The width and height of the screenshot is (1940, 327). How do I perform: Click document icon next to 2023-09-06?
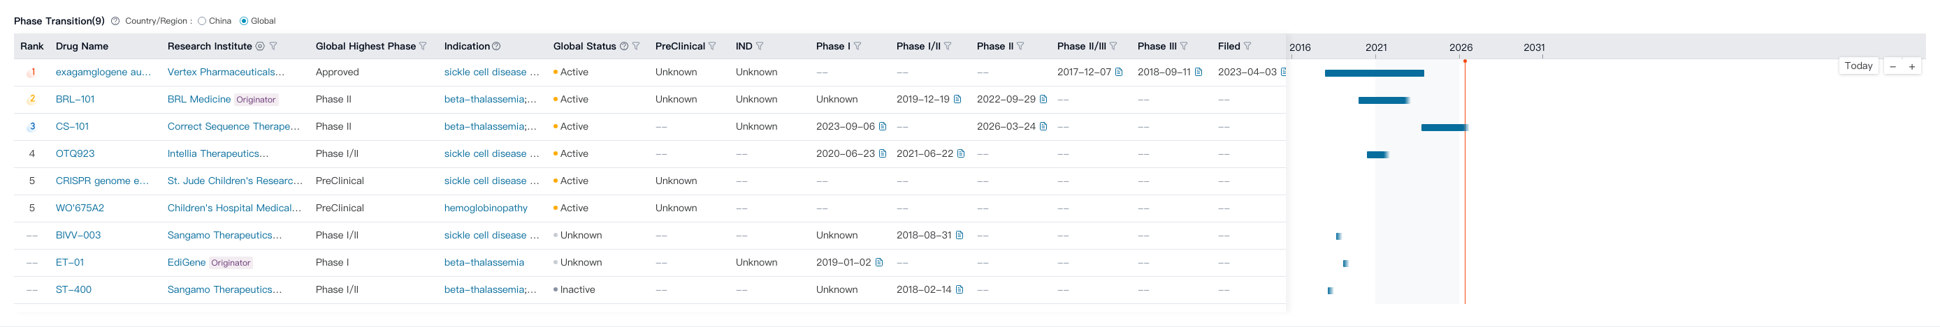pyautogui.click(x=883, y=126)
